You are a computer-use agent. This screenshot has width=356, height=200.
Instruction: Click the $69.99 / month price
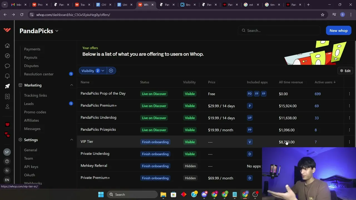point(221,178)
